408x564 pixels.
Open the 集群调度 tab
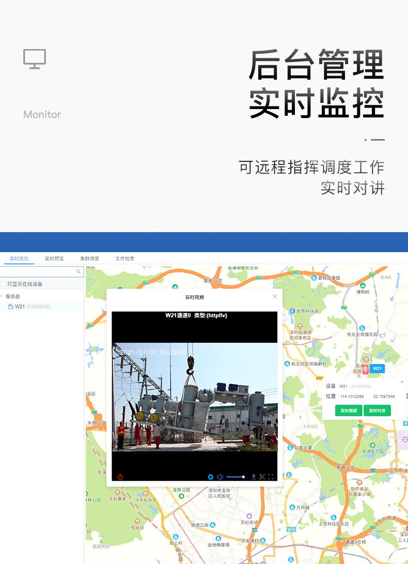(x=89, y=258)
